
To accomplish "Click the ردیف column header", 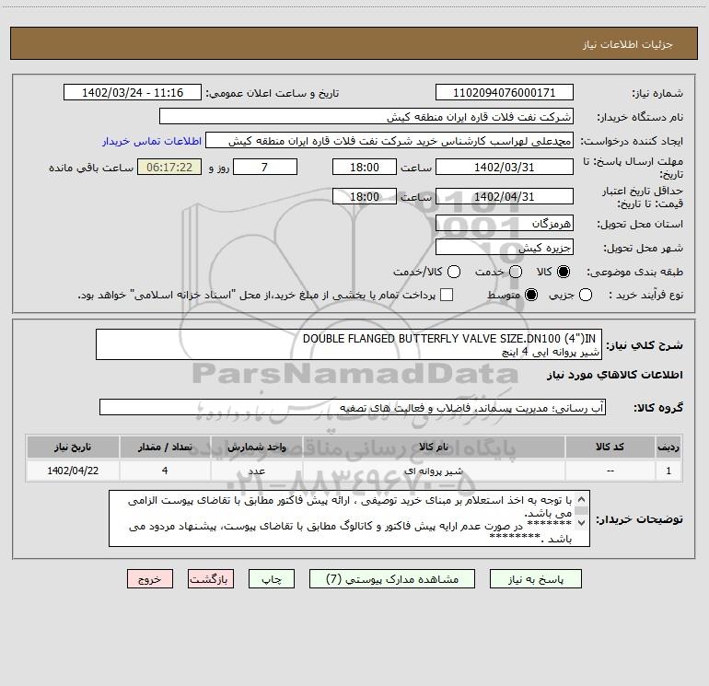I will 668,447.
